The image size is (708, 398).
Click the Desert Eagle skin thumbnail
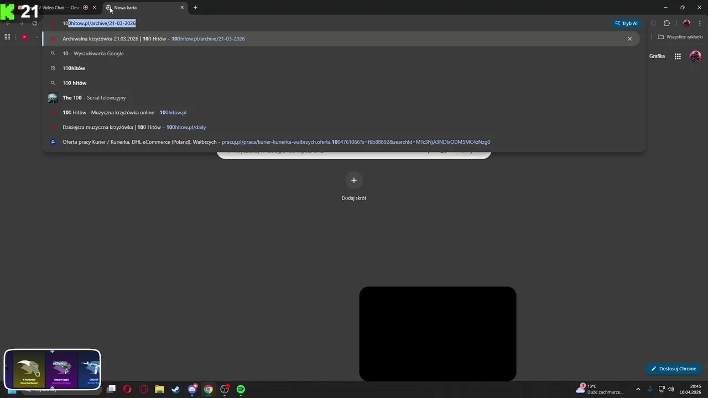tap(61, 369)
